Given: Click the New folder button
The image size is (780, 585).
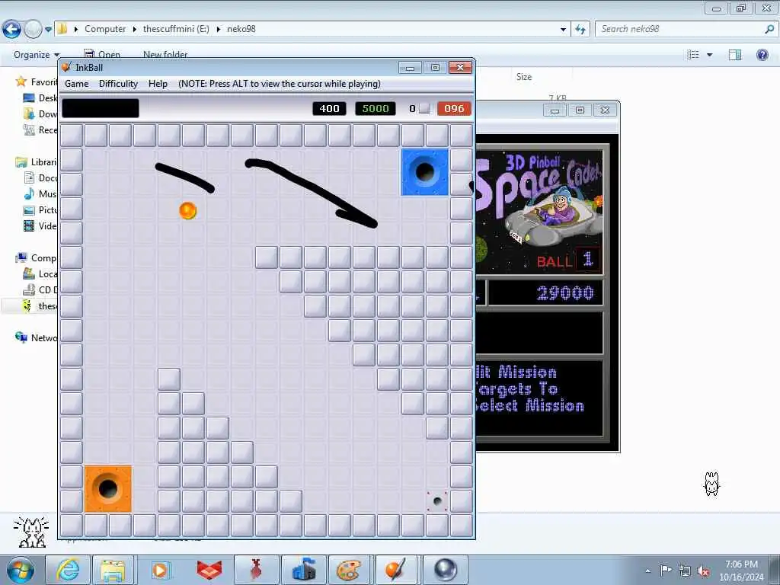Looking at the screenshot, I should click(165, 55).
